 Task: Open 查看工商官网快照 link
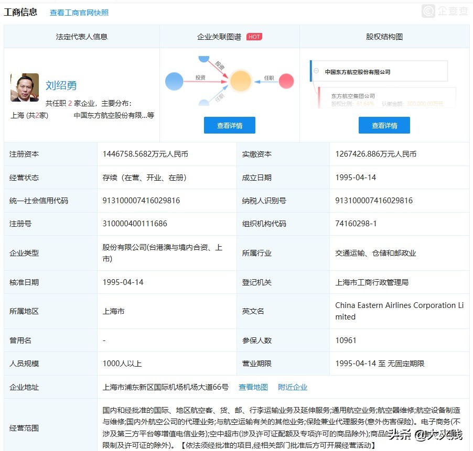pos(79,12)
